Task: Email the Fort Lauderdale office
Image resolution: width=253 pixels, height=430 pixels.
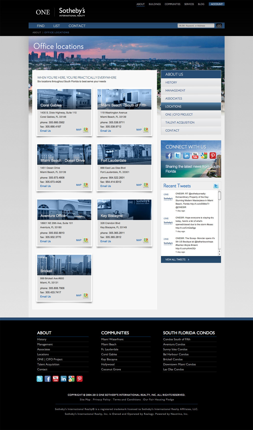Action: [106, 186]
